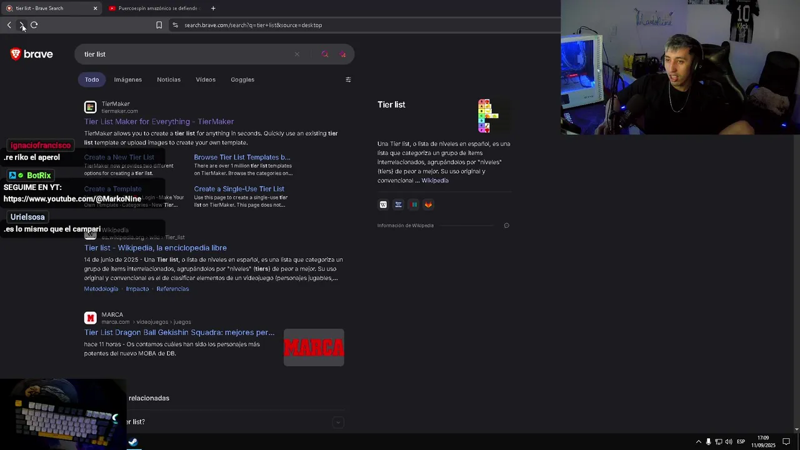This screenshot has height=450, width=800.
Task: Click the ESP language indicator
Action: (741, 442)
